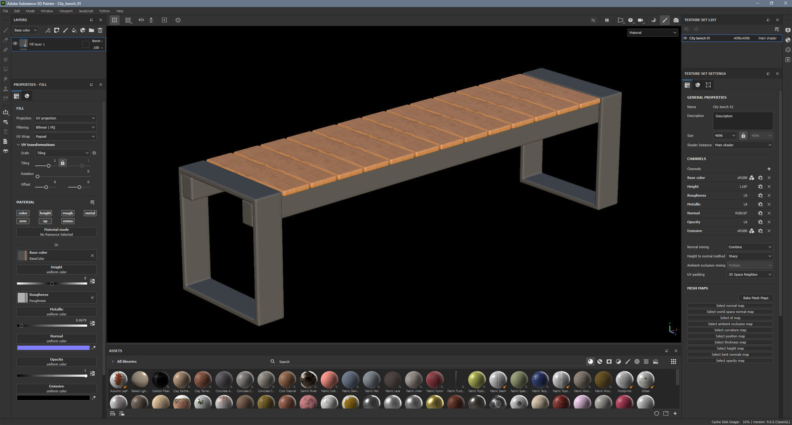Screen dimensions: 792x425
Task: Open the camera perspective options icon
Action: pyautogui.click(x=620, y=20)
